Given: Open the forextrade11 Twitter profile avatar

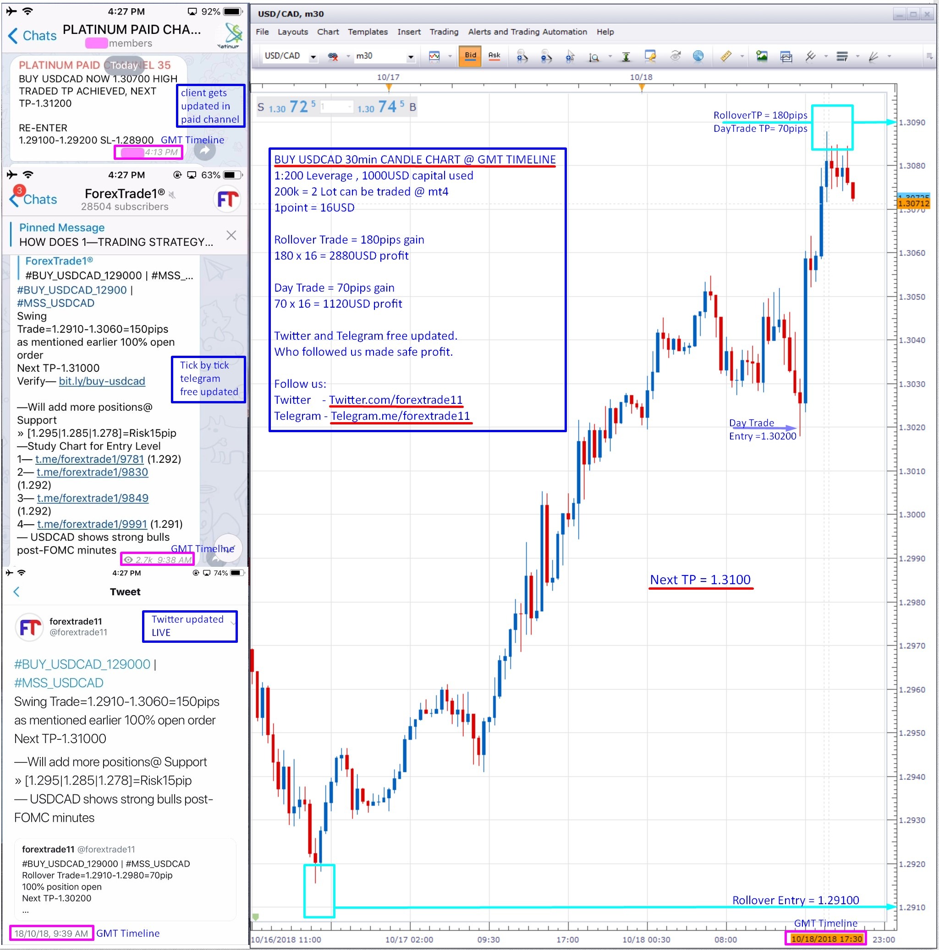Looking at the screenshot, I should pyautogui.click(x=29, y=627).
